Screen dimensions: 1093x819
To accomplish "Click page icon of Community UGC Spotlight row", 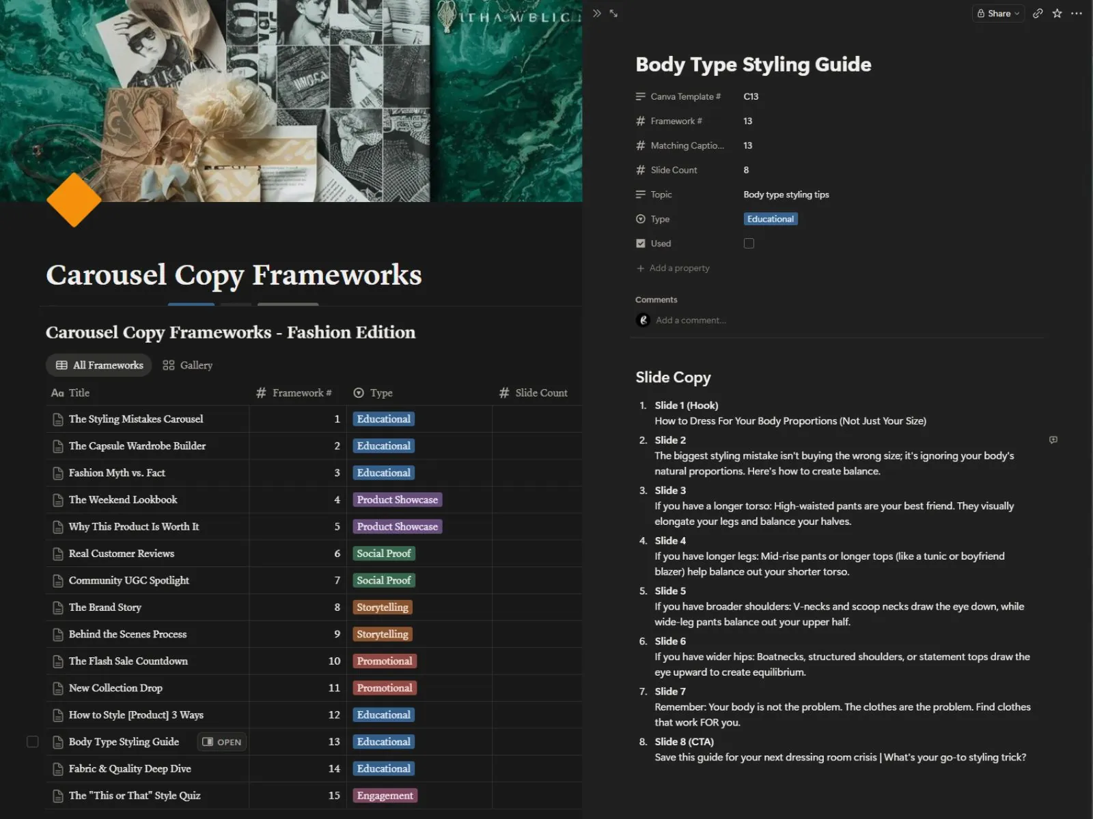I will click(x=58, y=581).
